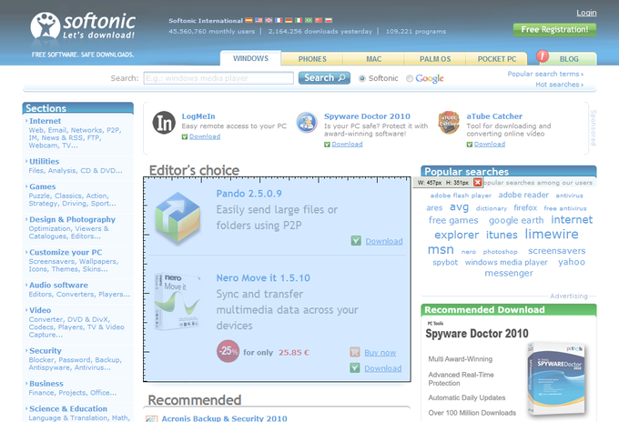
Task: Open the Games section
Action: pyautogui.click(x=42, y=186)
